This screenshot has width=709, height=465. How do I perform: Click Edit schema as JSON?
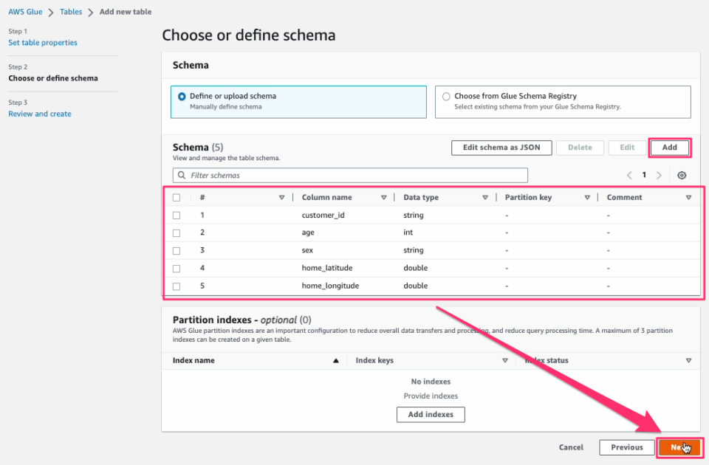[501, 148]
